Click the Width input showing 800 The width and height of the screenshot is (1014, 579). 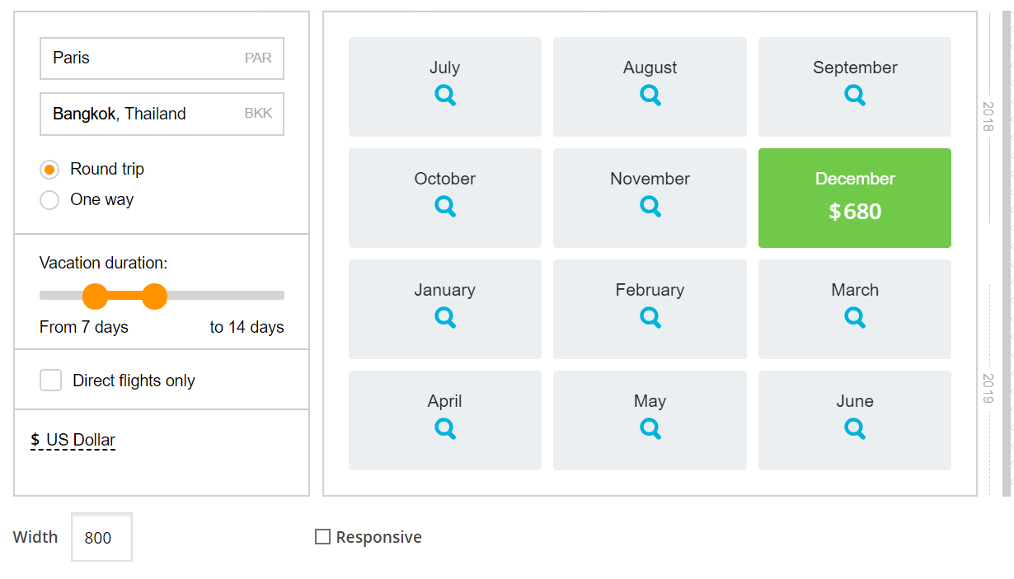pyautogui.click(x=101, y=537)
